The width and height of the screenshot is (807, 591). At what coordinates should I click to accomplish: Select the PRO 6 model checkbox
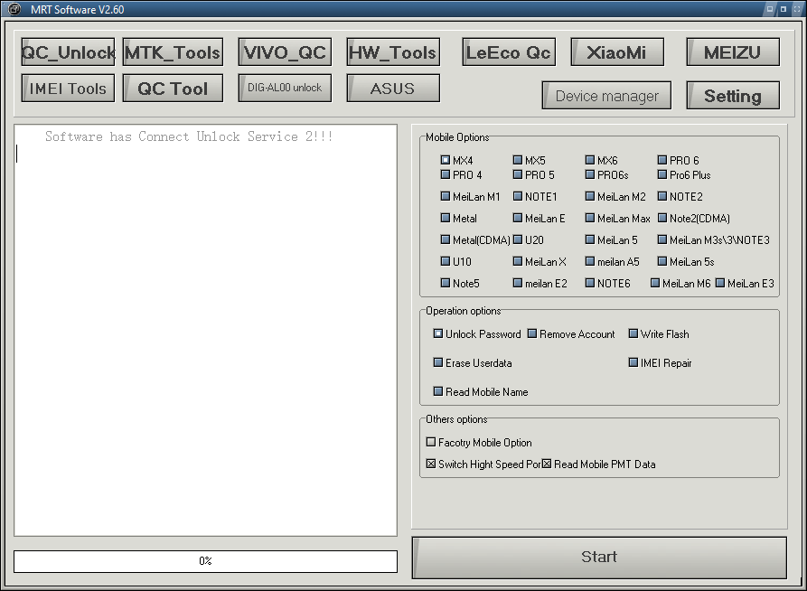tap(662, 159)
